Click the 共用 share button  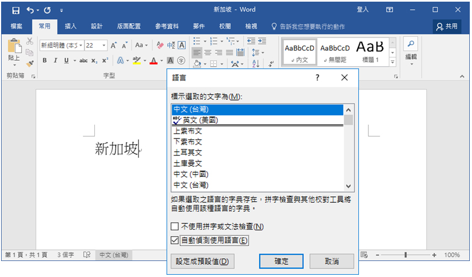click(447, 26)
